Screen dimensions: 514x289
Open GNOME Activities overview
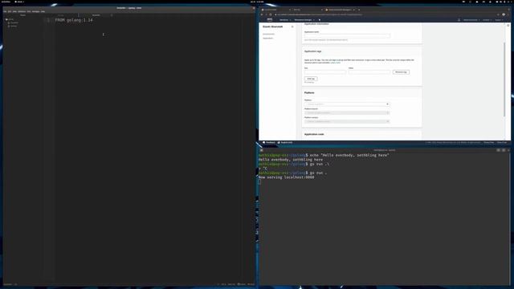6,2
